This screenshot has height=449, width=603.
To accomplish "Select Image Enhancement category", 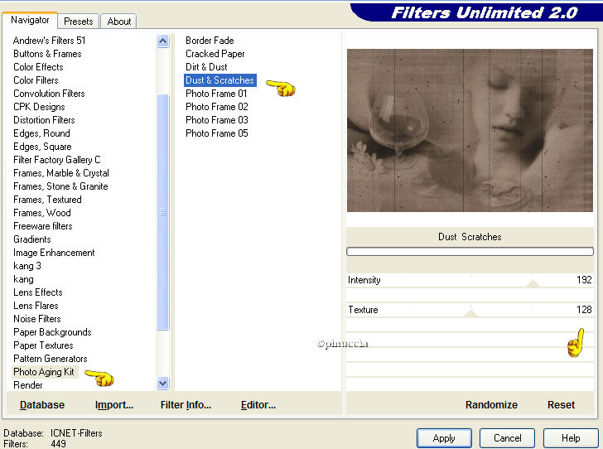I will pyautogui.click(x=54, y=253).
